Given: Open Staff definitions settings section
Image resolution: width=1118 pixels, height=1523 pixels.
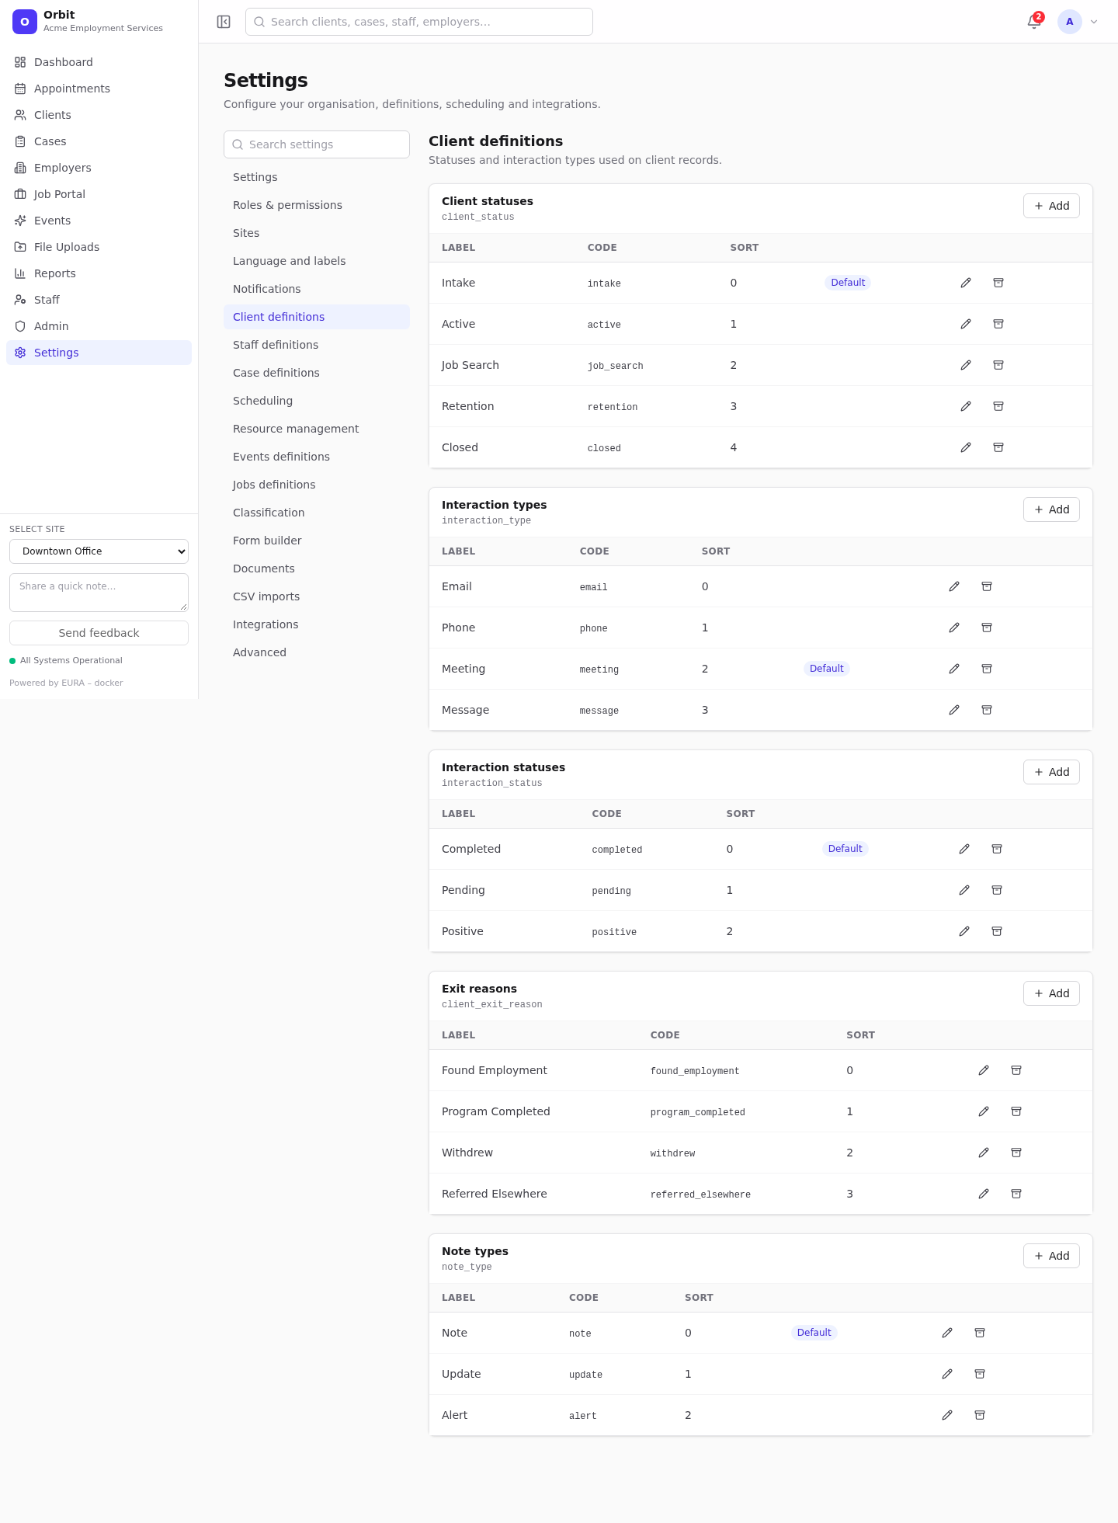Looking at the screenshot, I should point(317,345).
